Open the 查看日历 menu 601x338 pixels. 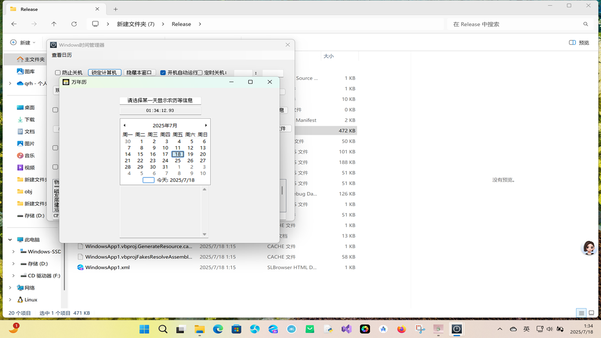pos(62,55)
